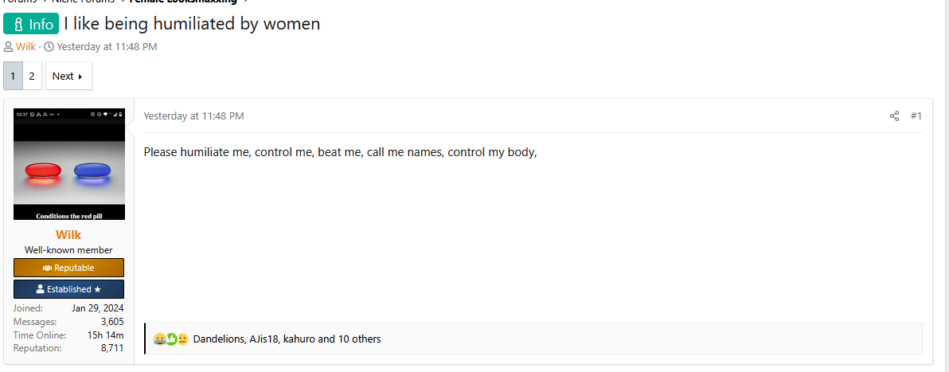Screen dimensions: 949x372
Task: Click the green reaction icon
Action: point(170,339)
